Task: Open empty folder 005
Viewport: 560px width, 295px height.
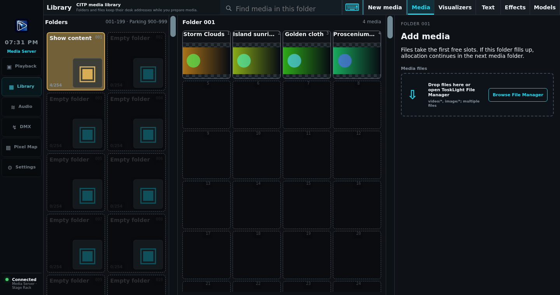Action: [76, 182]
